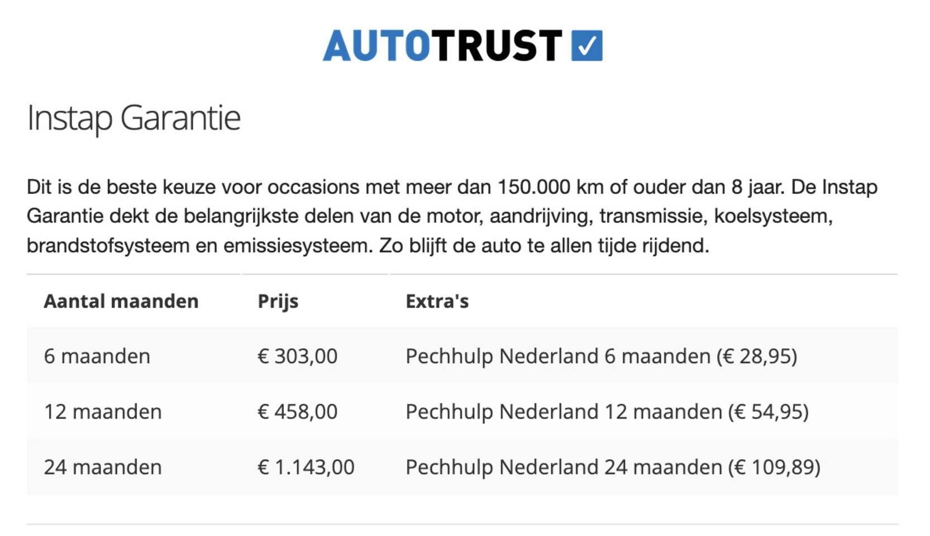Image resolution: width=930 pixels, height=536 pixels.
Task: Select Pechhulp Nederland 24 maanden extra
Action: [613, 467]
